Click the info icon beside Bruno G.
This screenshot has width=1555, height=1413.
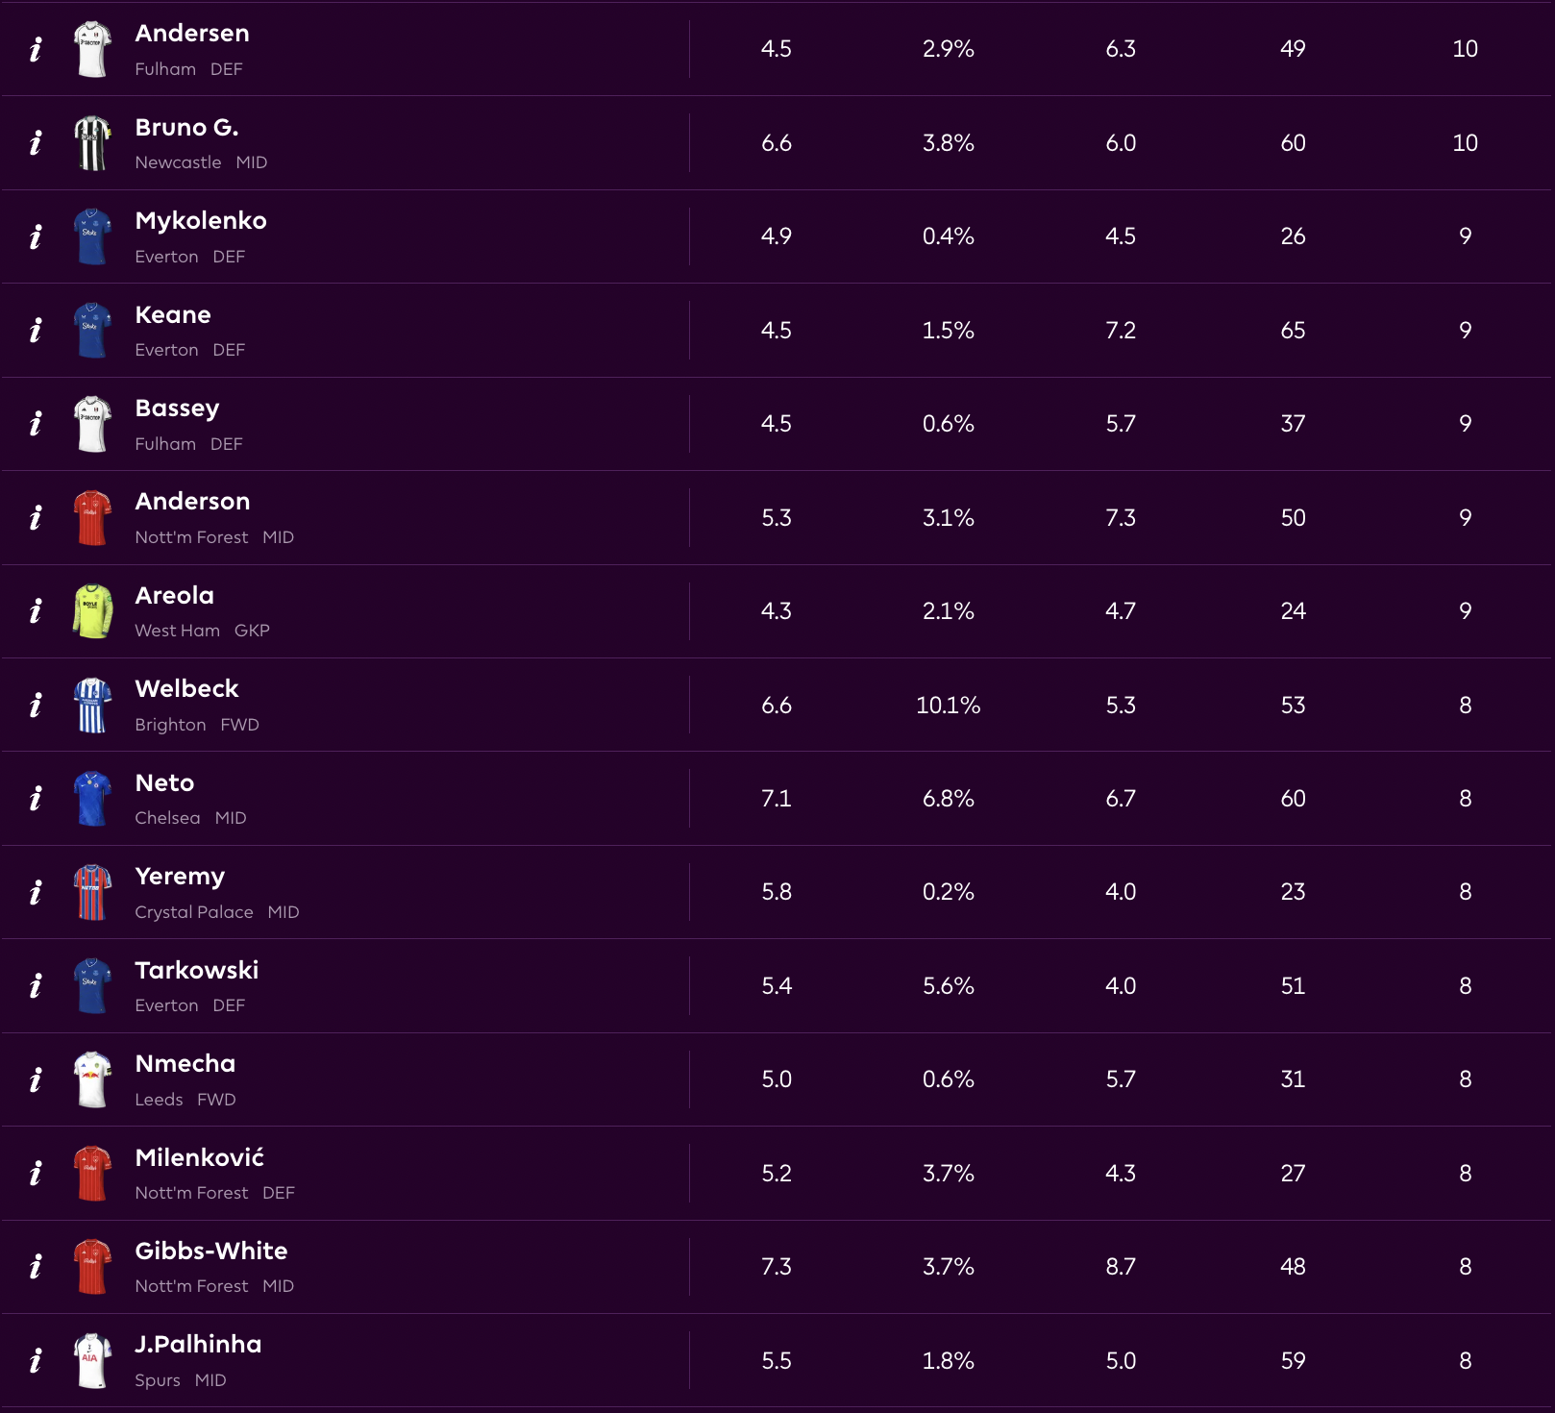(x=36, y=143)
